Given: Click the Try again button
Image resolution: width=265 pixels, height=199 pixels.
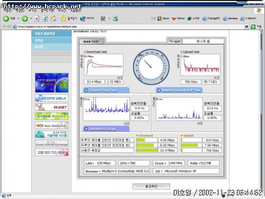Looking at the screenshot, I should tap(175, 41).
